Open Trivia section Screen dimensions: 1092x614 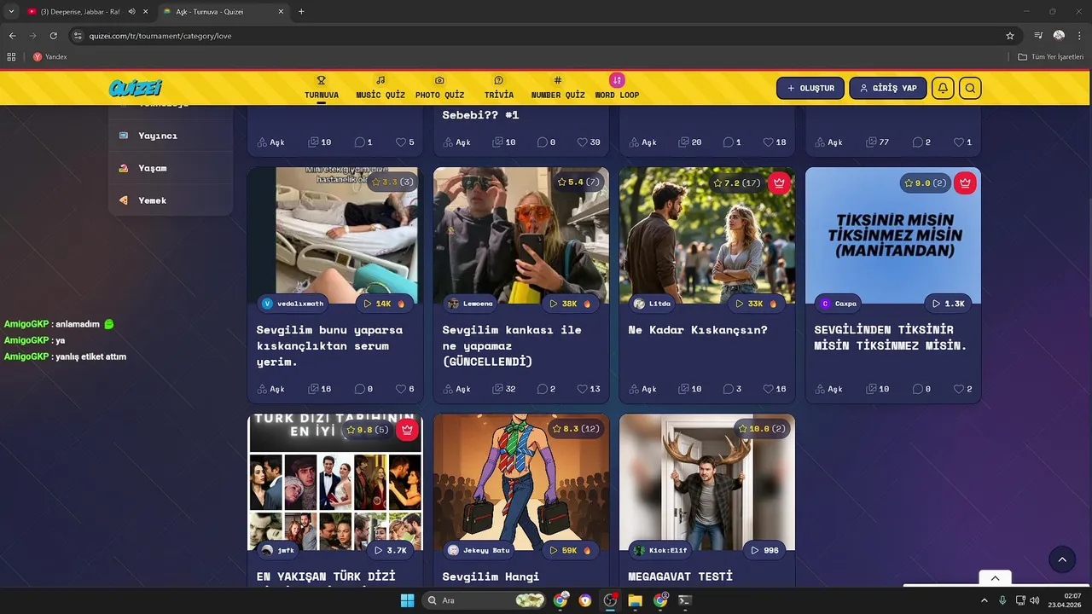(499, 88)
